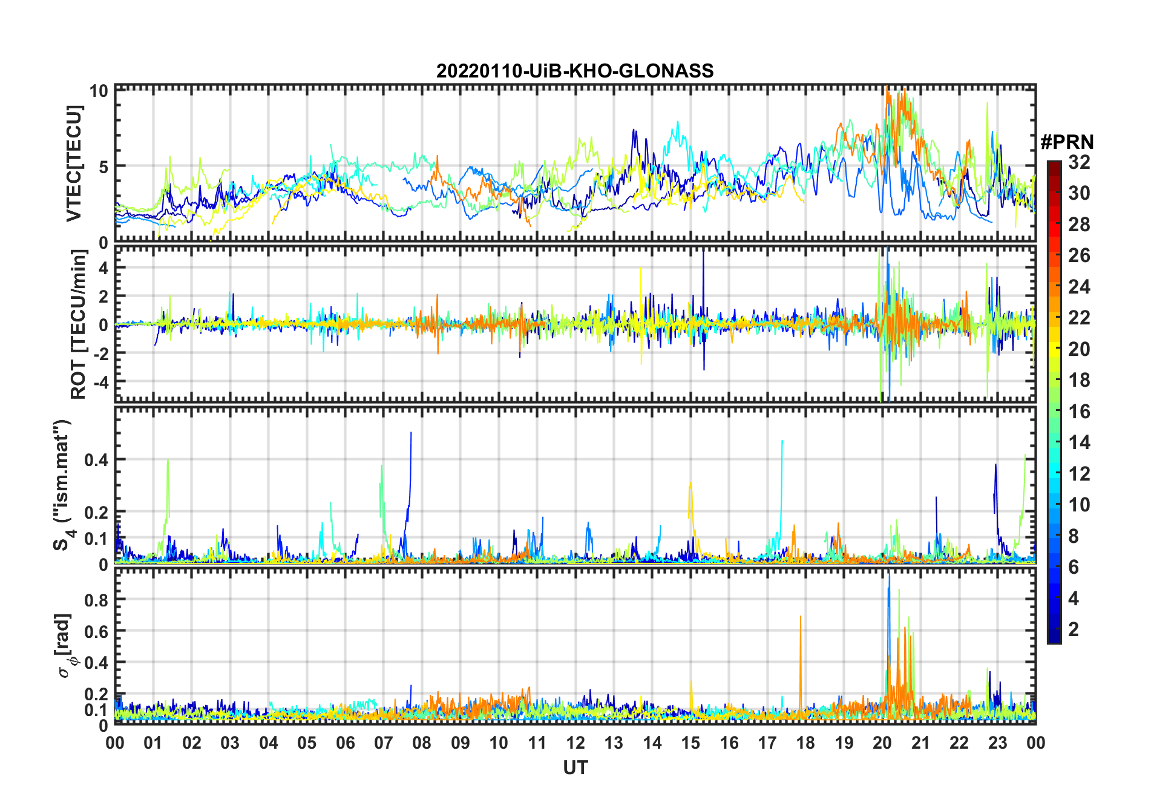
Task: Click x-axis tick label 23
Action: (998, 743)
